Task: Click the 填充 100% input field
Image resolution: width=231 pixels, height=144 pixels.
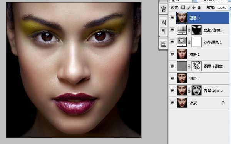Action: pos(222,8)
